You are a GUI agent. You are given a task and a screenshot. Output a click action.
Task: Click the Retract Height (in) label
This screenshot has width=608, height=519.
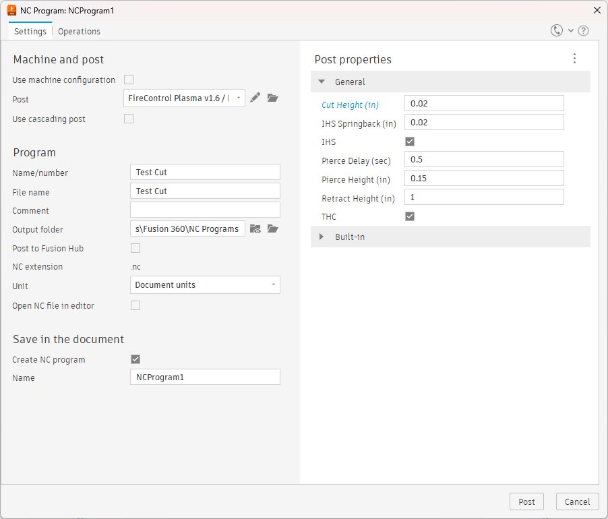[358, 198]
